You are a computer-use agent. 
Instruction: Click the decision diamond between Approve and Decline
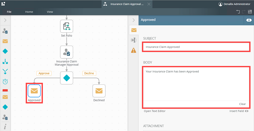pyautogui.click(x=67, y=78)
